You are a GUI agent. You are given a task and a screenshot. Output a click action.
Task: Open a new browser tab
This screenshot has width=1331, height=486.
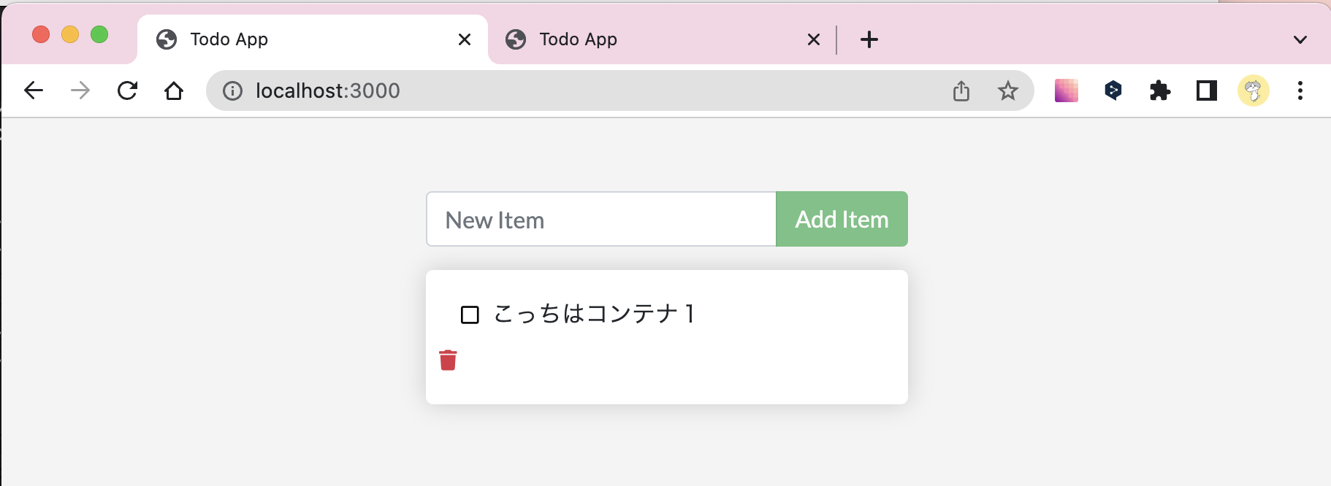pyautogui.click(x=869, y=39)
